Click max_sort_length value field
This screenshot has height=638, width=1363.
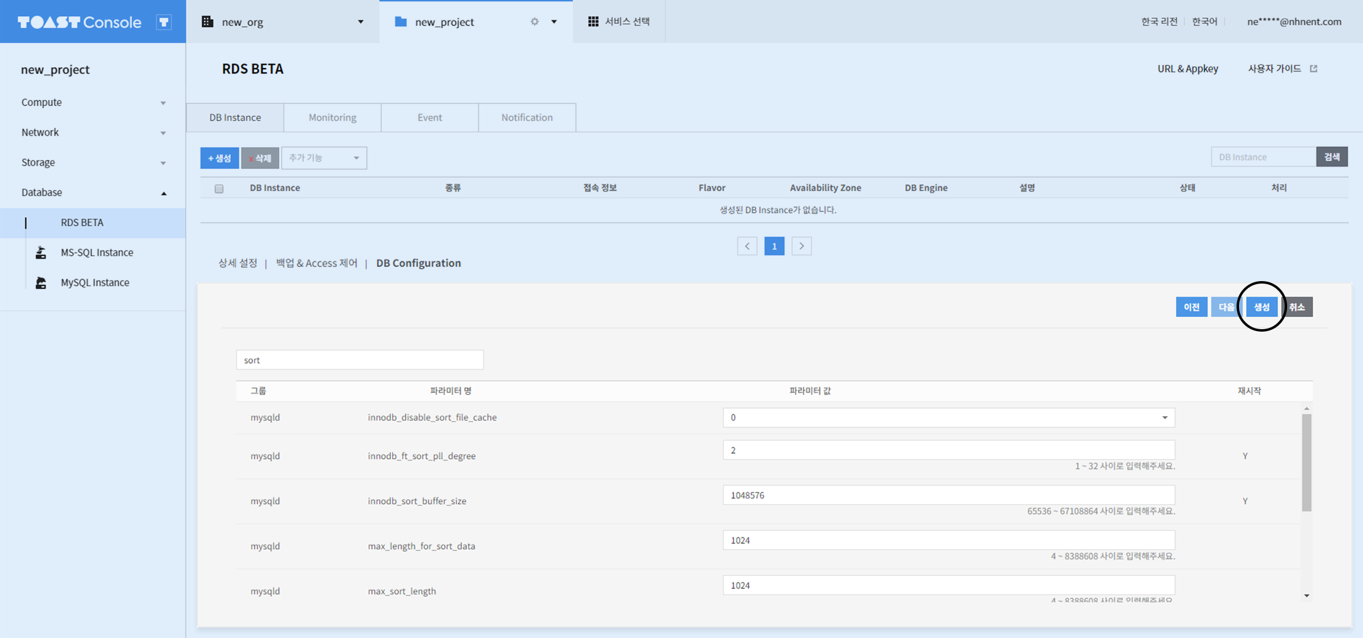(x=949, y=585)
